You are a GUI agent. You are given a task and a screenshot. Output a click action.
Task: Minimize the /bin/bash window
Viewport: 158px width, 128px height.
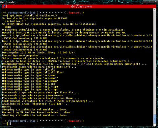(x=145, y=2)
